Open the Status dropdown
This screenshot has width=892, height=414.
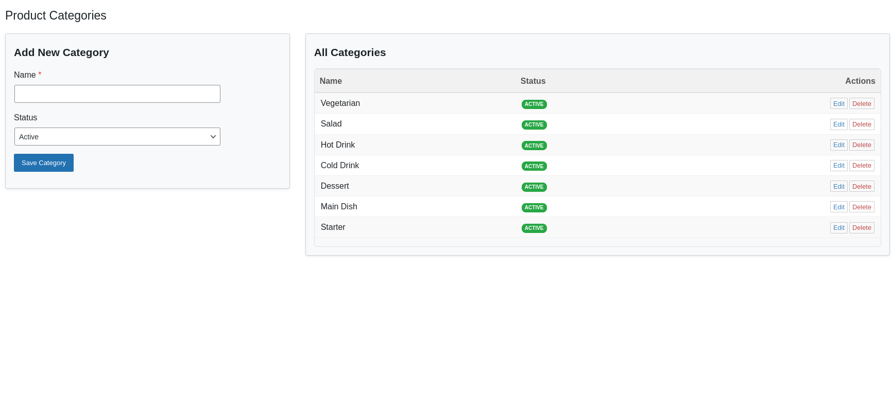click(117, 137)
